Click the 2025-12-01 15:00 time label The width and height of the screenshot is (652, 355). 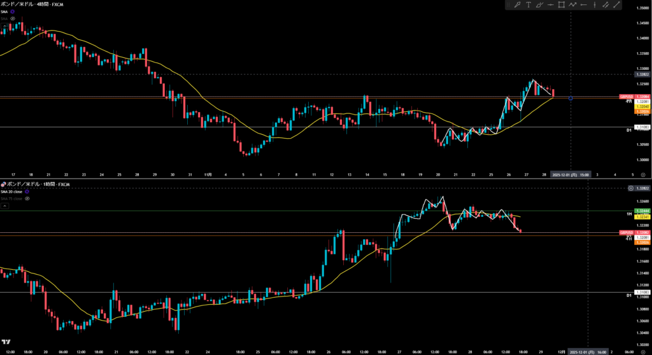[570, 174]
